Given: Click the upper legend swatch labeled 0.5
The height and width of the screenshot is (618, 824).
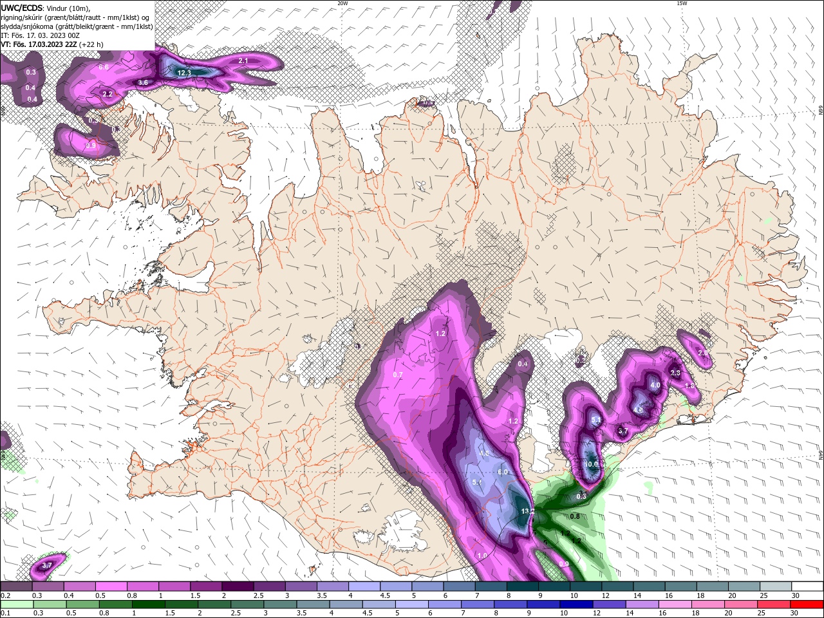Looking at the screenshot, I should pos(111,586).
